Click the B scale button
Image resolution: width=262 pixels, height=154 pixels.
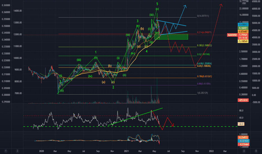coord(256,151)
